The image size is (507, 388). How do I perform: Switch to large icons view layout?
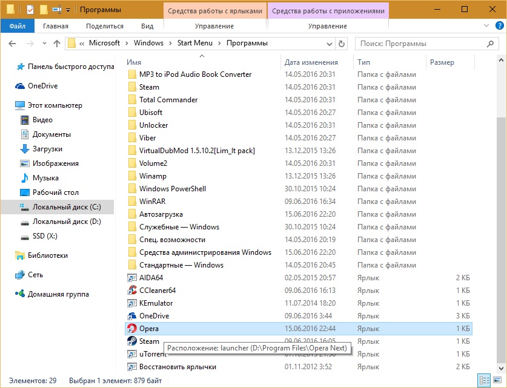click(x=497, y=381)
